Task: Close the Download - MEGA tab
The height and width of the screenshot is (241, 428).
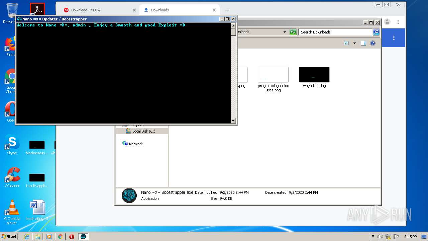Action: [134, 10]
